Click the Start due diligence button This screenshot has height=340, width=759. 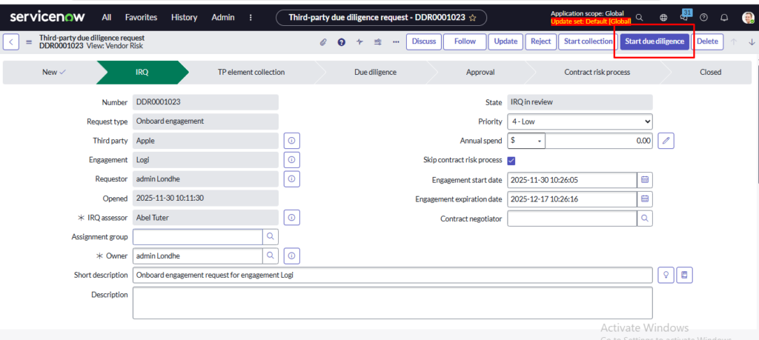click(654, 41)
